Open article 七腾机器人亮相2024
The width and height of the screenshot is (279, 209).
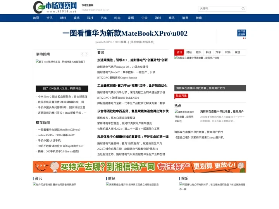[x=128, y=128]
